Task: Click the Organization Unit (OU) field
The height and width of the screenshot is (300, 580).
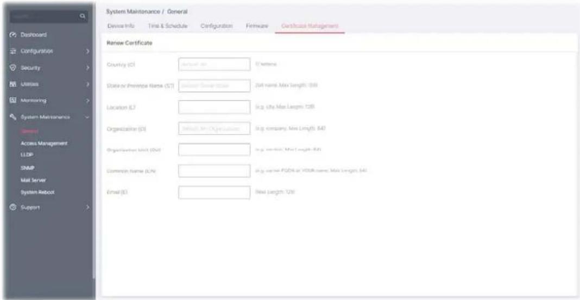Action: coord(214,150)
